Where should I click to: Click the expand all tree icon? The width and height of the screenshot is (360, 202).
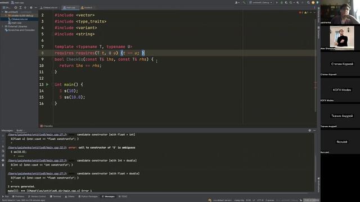point(20,7)
